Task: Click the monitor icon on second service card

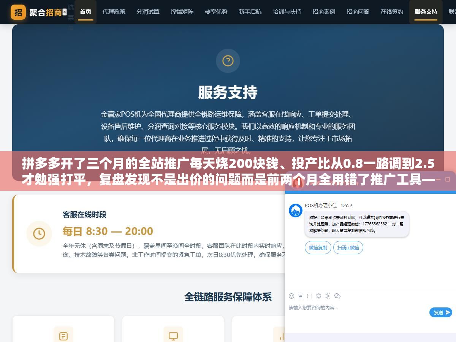Action: click(173, 336)
